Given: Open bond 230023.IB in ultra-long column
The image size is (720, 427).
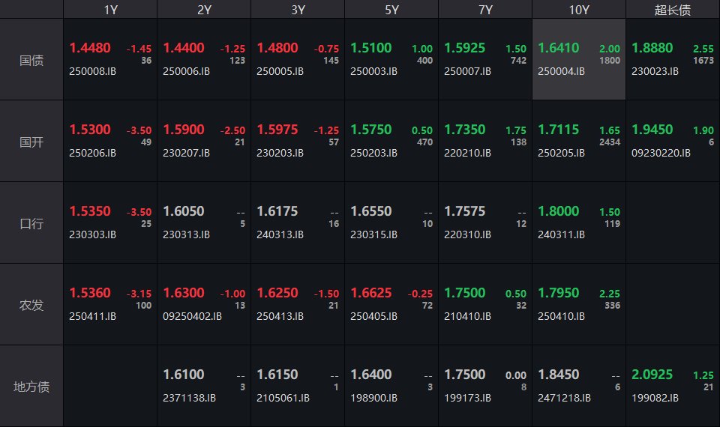Looking at the screenshot, I should pyautogui.click(x=655, y=72).
